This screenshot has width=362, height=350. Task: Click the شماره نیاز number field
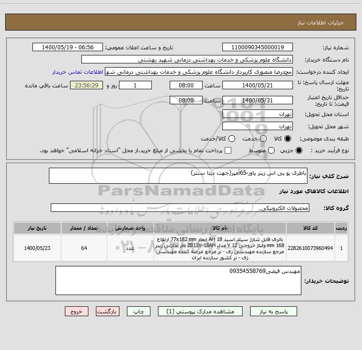(258, 47)
